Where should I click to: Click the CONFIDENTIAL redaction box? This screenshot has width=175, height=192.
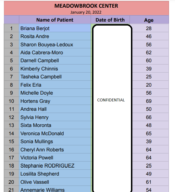click(x=111, y=100)
